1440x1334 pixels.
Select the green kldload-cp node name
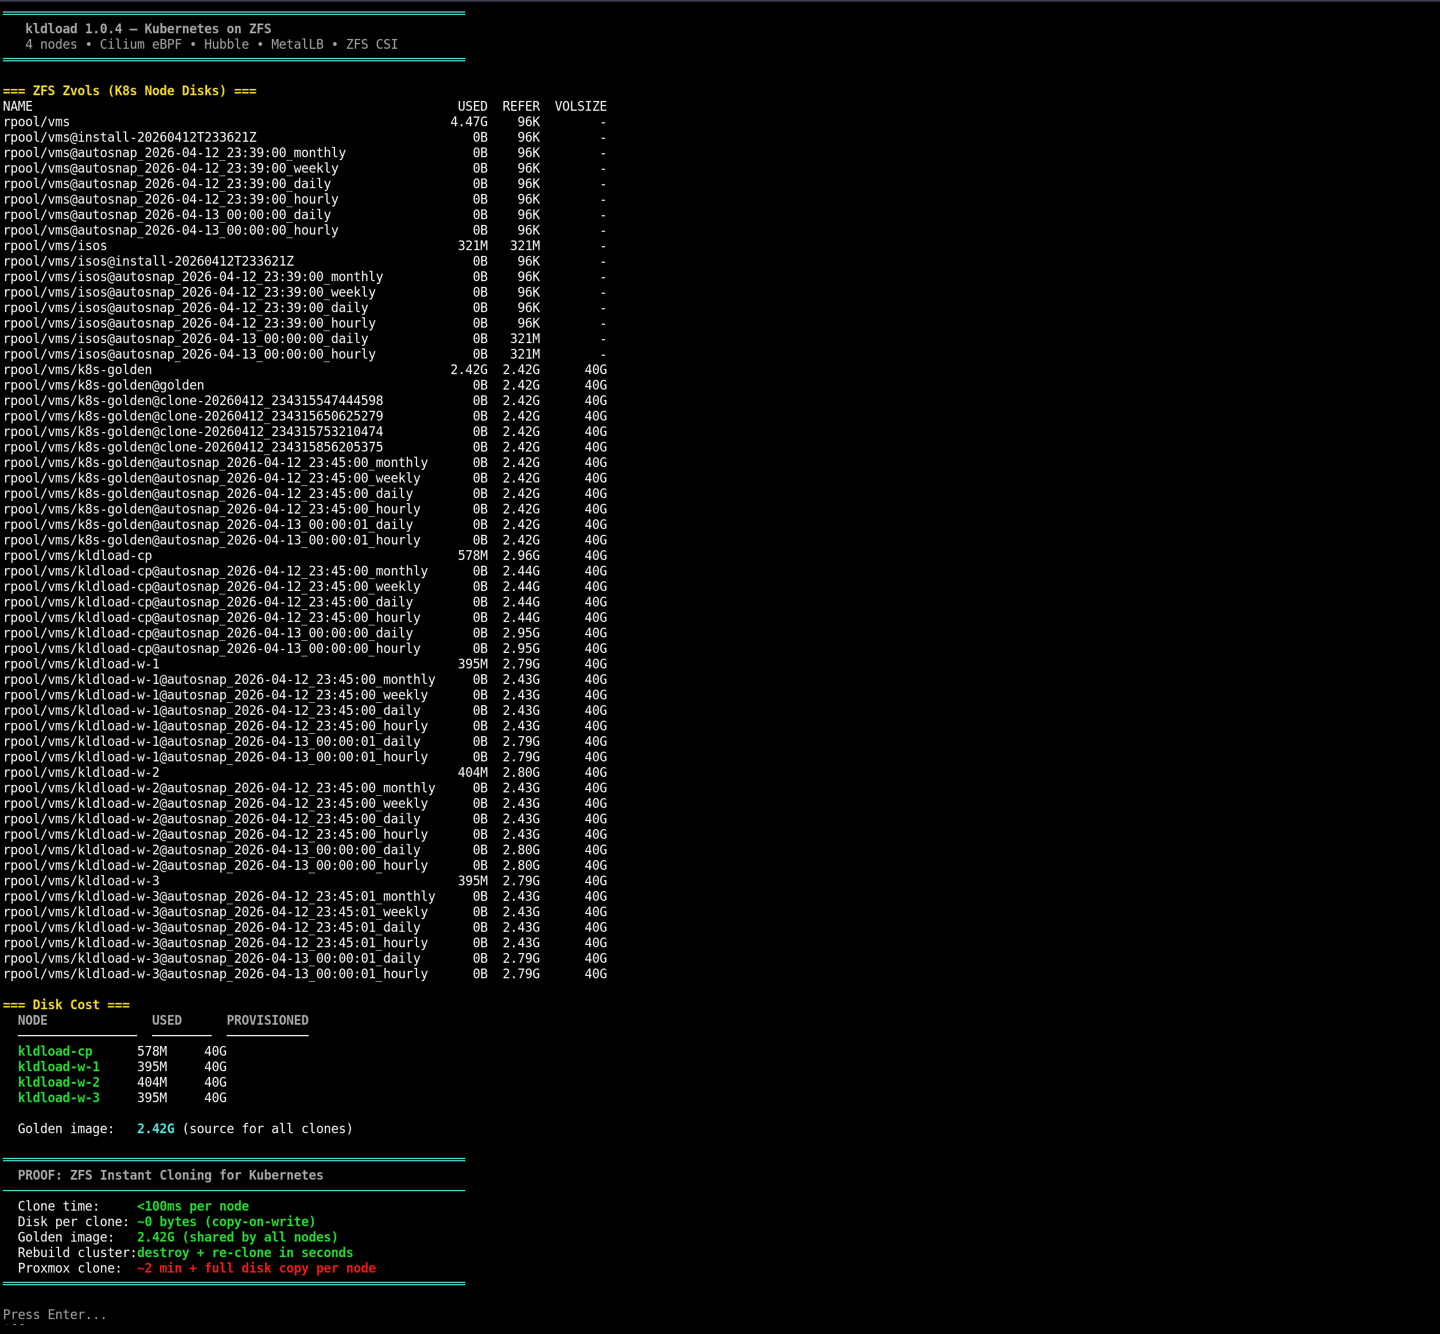pos(56,1051)
